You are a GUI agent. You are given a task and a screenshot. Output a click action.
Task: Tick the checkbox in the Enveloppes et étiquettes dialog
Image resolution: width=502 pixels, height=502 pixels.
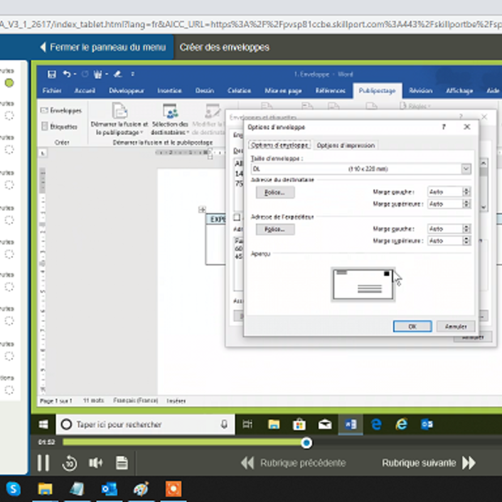237,217
